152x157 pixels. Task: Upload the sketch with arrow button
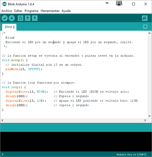pyautogui.click(x=12, y=18)
